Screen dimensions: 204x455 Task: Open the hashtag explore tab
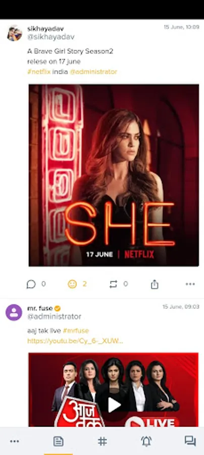point(103,441)
